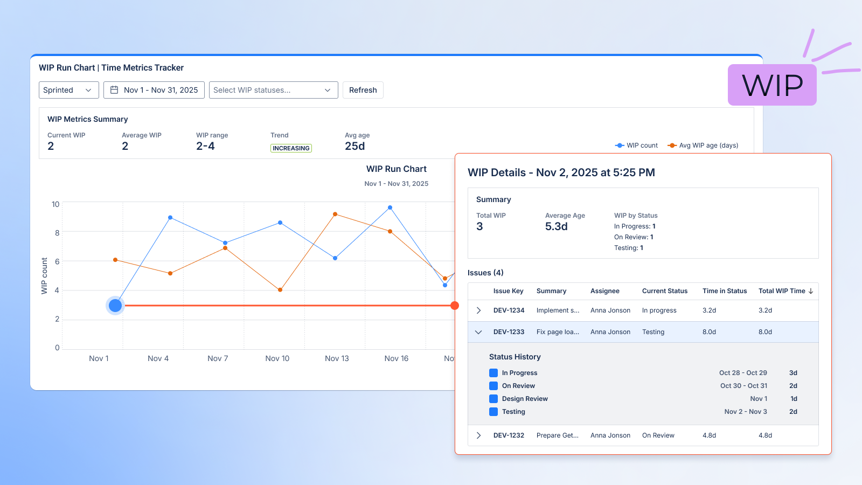
Task: Click the highest orange Avg WIP age point
Action: click(335, 214)
